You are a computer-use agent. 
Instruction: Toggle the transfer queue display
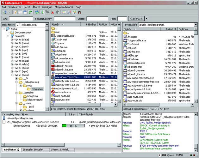30,12
